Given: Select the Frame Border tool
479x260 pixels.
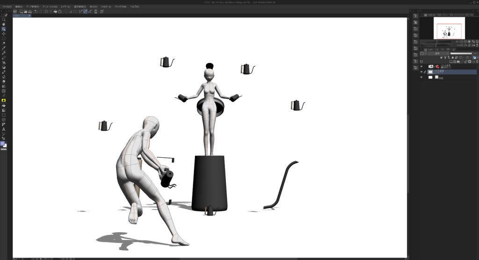Looking at the screenshot, I should pos(4,120).
